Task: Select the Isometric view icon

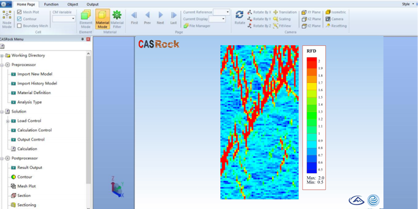Action: coord(327,12)
